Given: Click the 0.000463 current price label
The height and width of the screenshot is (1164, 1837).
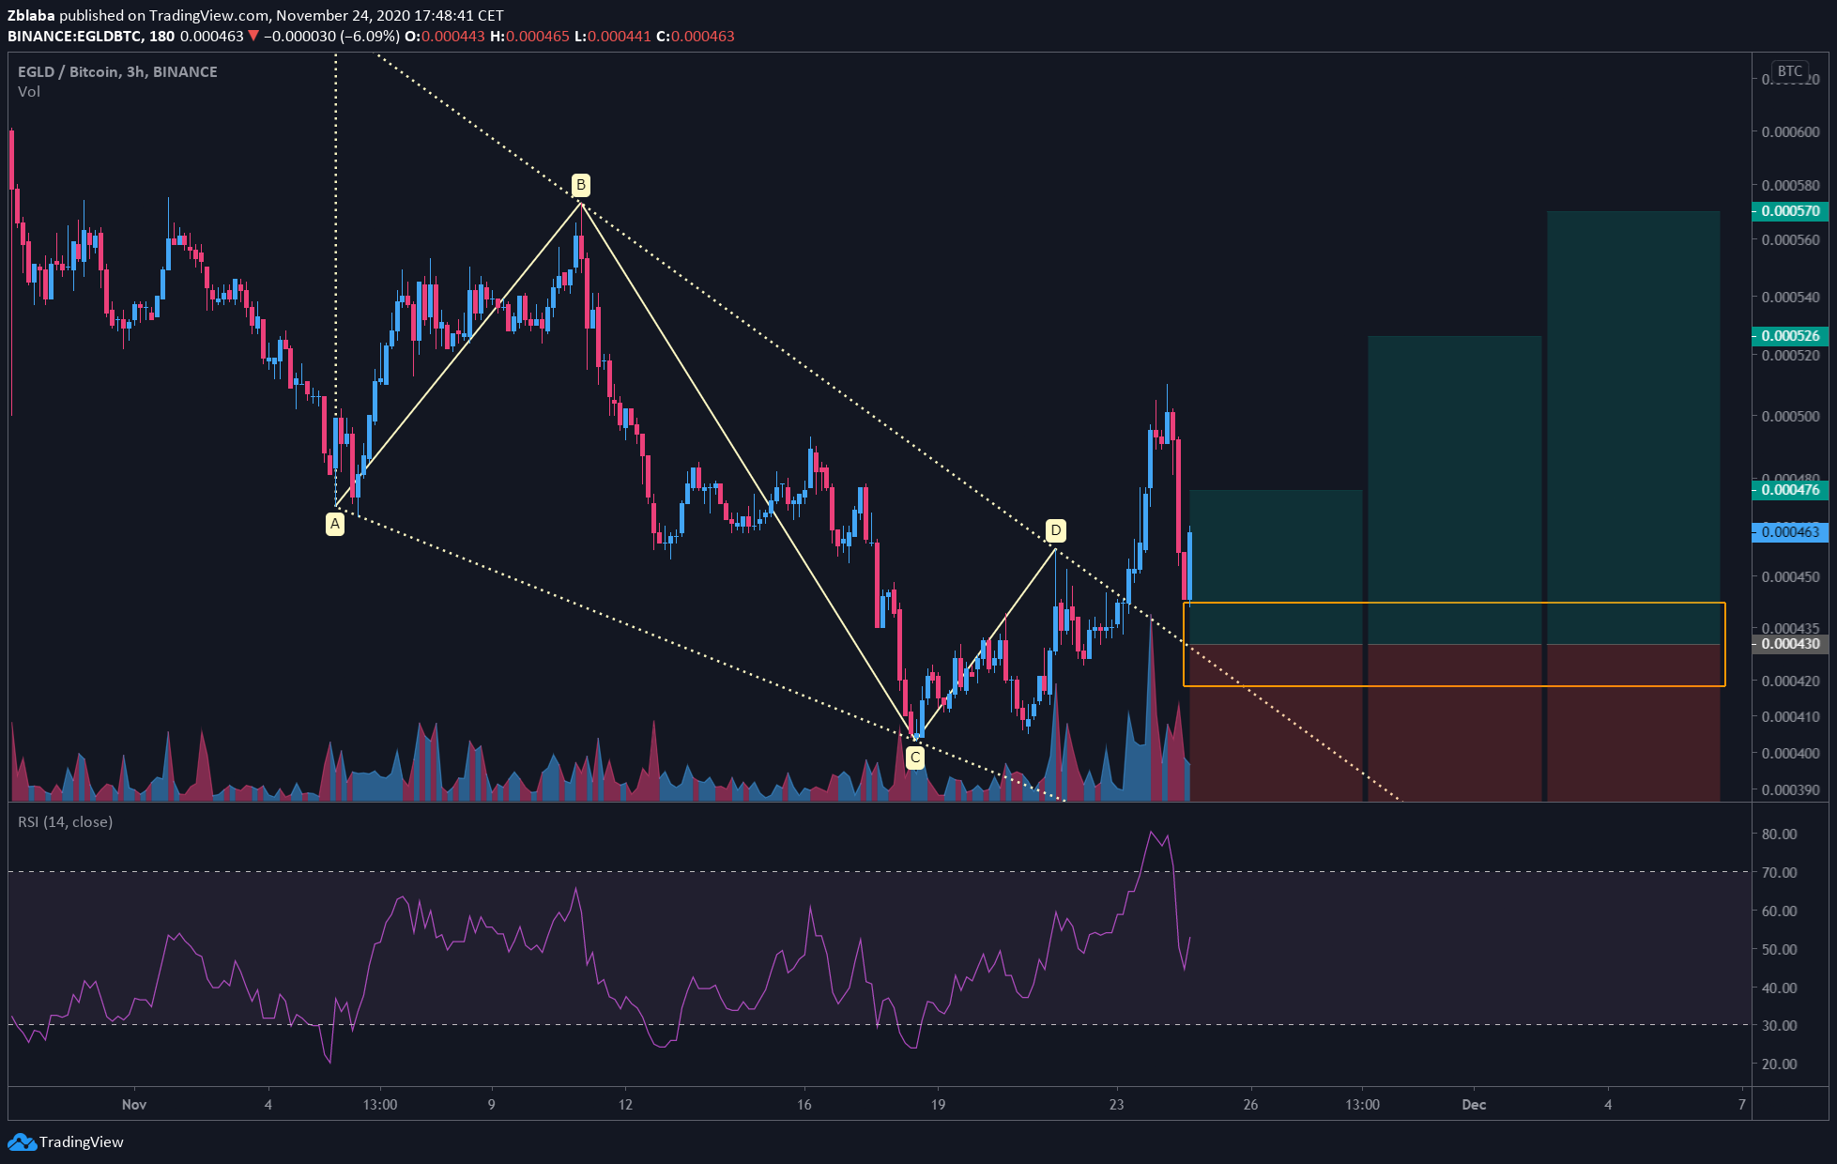Looking at the screenshot, I should [x=1790, y=532].
